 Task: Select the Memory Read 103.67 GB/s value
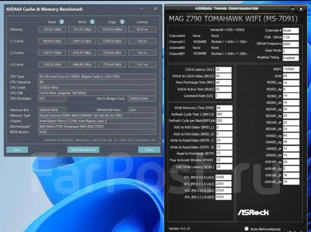(x=52, y=29)
